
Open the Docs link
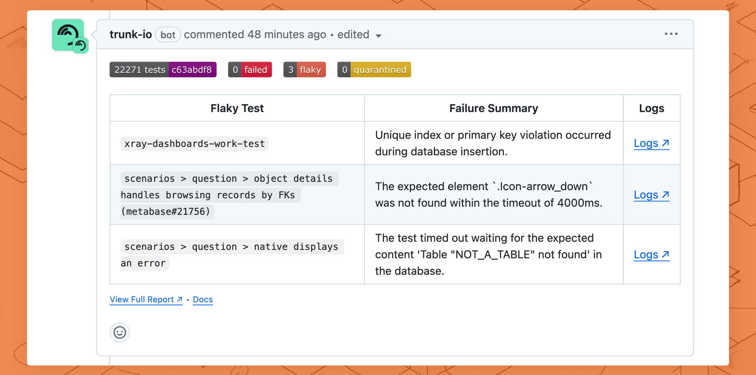point(202,299)
